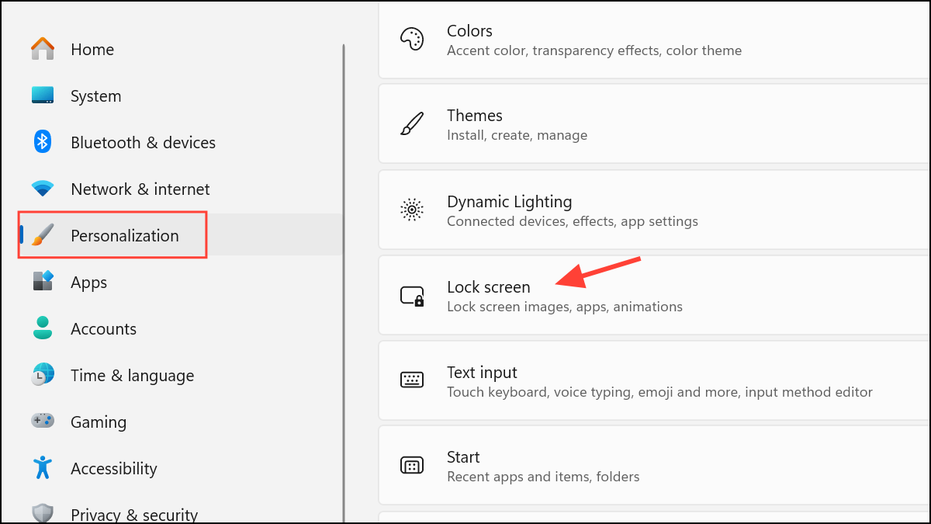Click the Home house icon in sidebar
This screenshot has width=931, height=524.
[42, 49]
